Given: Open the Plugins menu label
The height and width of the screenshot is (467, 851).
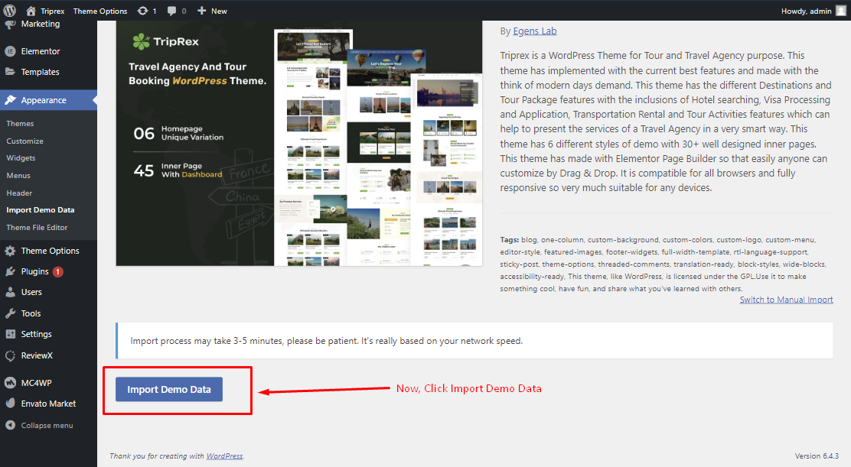Looking at the screenshot, I should [34, 271].
